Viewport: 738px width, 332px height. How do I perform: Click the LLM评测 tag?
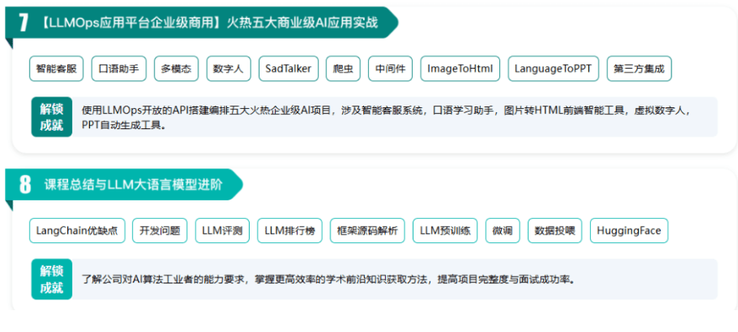click(x=222, y=231)
